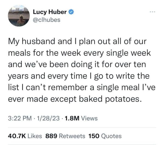Click the 40.7K likes count number
The height and width of the screenshot is (145, 164).
click(x=17, y=136)
